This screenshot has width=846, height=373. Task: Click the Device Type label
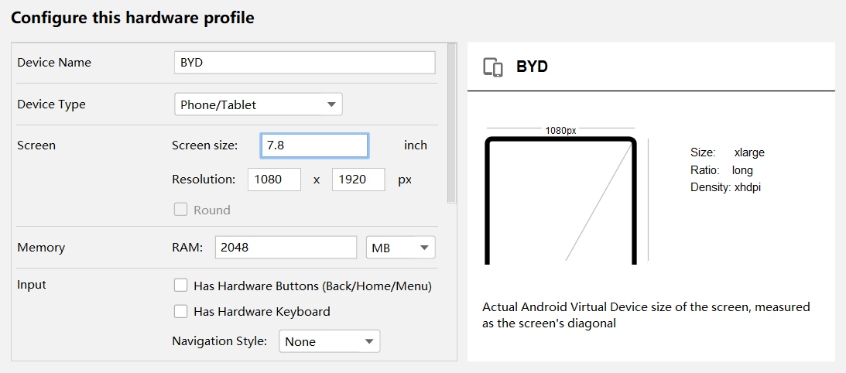[x=51, y=104]
